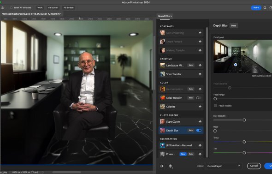Click the Haze slider handle
272x174 pixels.
(215, 131)
